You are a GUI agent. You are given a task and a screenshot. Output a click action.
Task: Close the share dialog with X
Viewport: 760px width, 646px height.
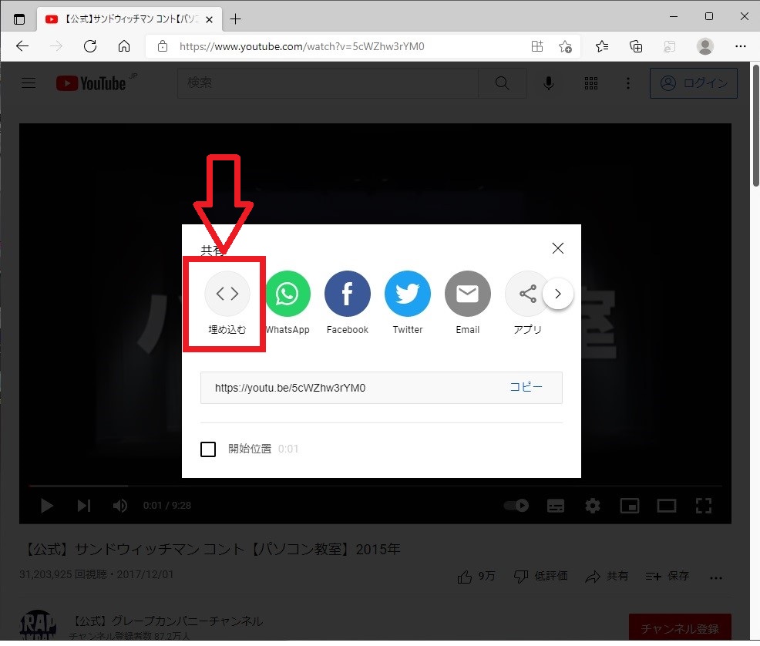[x=558, y=248]
